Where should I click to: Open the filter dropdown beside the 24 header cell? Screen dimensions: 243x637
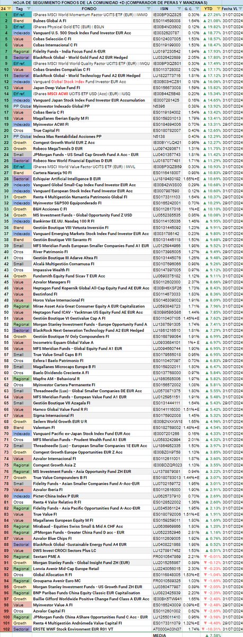click(x=8, y=9)
